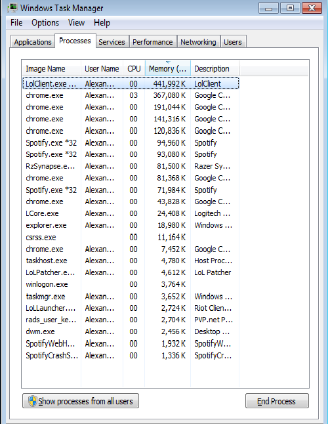The width and height of the screenshot is (328, 424).
Task: Select the explorer.exe process row
Action: click(x=131, y=225)
